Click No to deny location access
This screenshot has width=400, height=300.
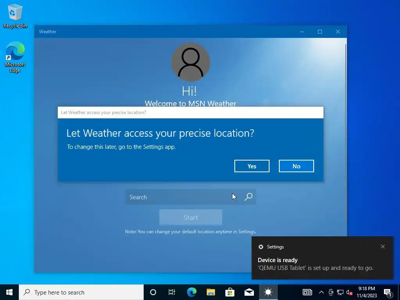click(296, 166)
